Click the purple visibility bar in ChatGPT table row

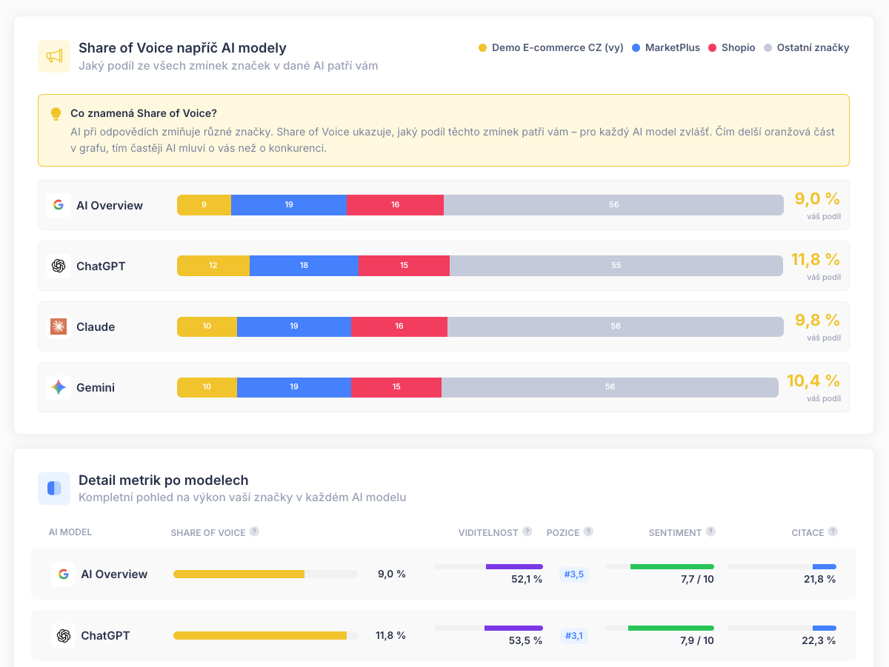[x=513, y=628]
